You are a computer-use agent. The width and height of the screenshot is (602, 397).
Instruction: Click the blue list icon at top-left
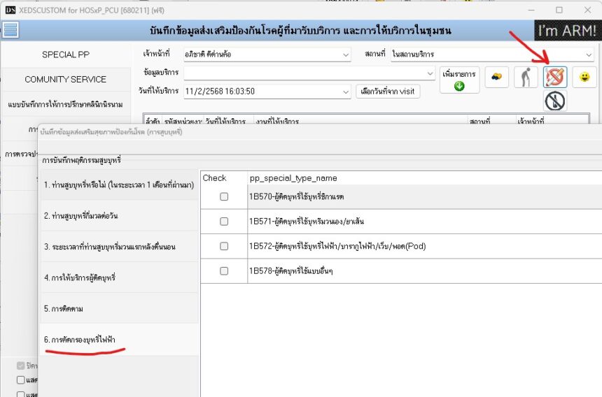tap(10, 30)
